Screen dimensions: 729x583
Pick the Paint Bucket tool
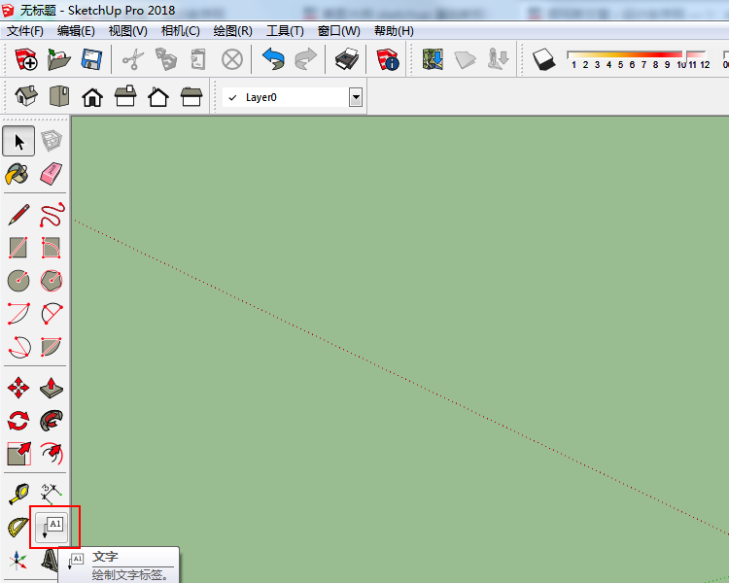(18, 174)
